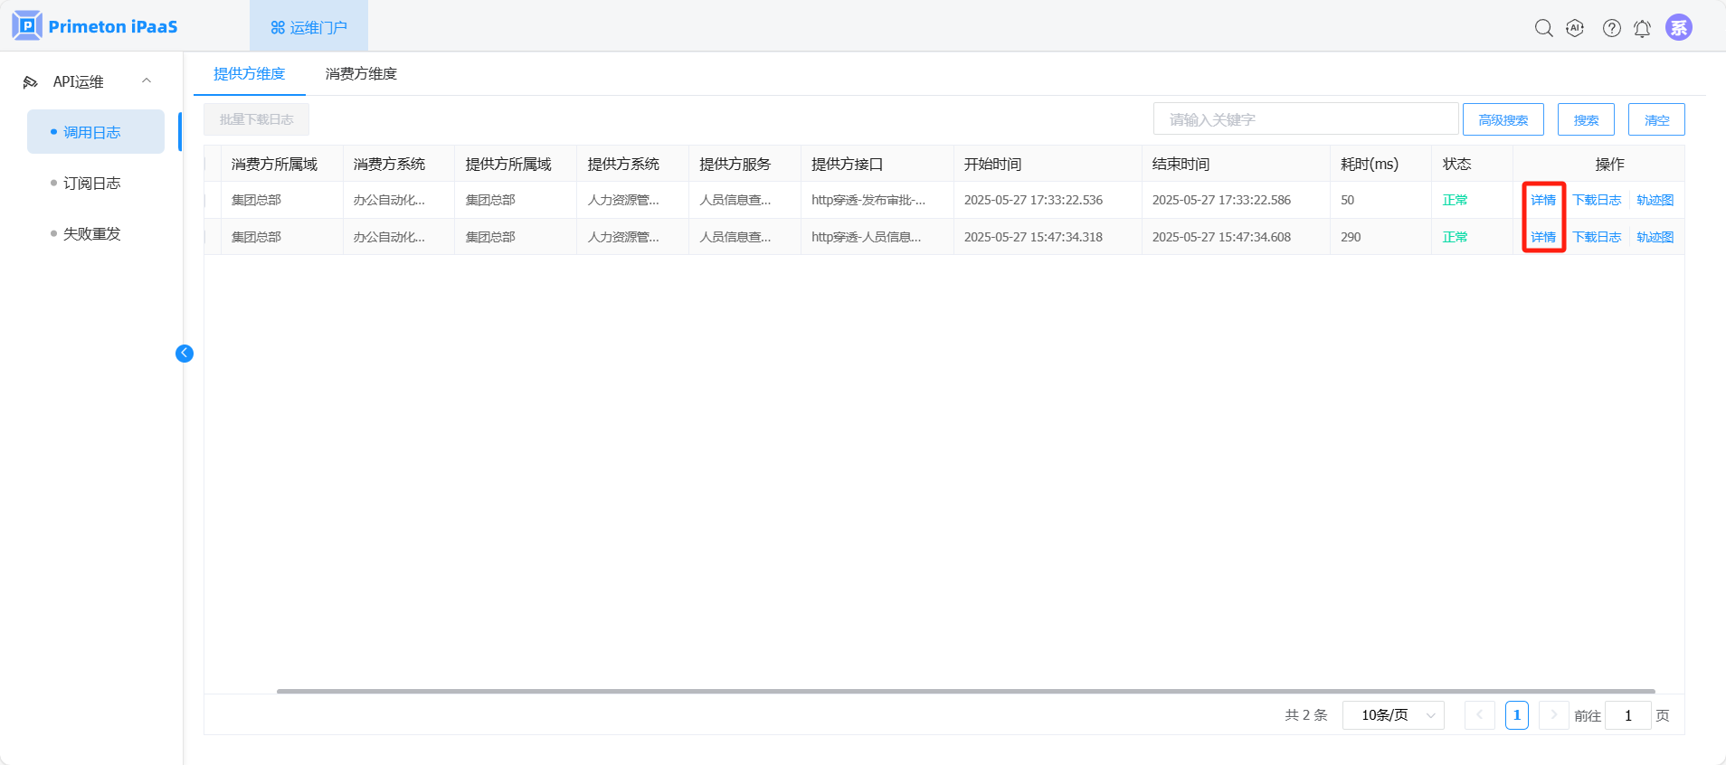
Task: Open the user avatar menu
Action: [1678, 28]
